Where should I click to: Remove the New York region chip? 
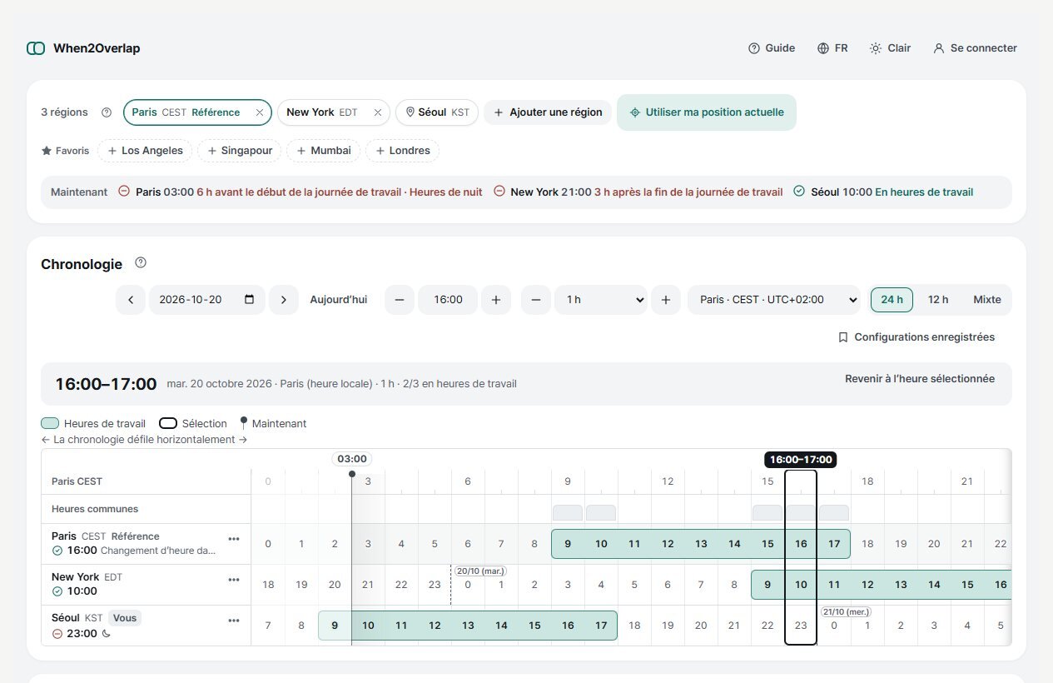[377, 112]
